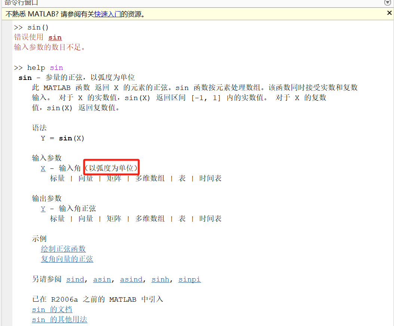This screenshot has width=394, height=326.
Task: Click the 输出参数 section heading
Action: [47, 199]
